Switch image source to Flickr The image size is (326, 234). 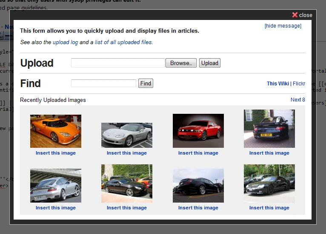[299, 83]
